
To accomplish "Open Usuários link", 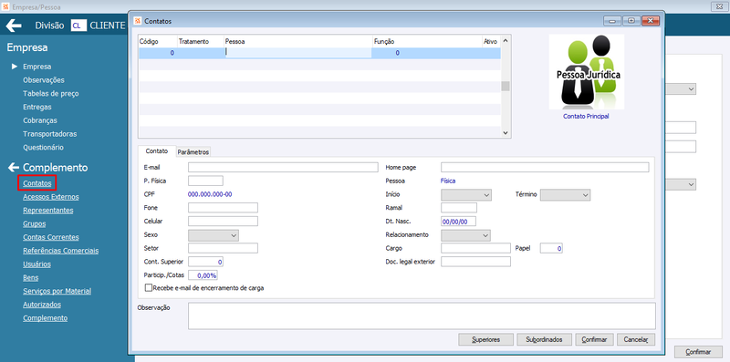I will (x=36, y=264).
